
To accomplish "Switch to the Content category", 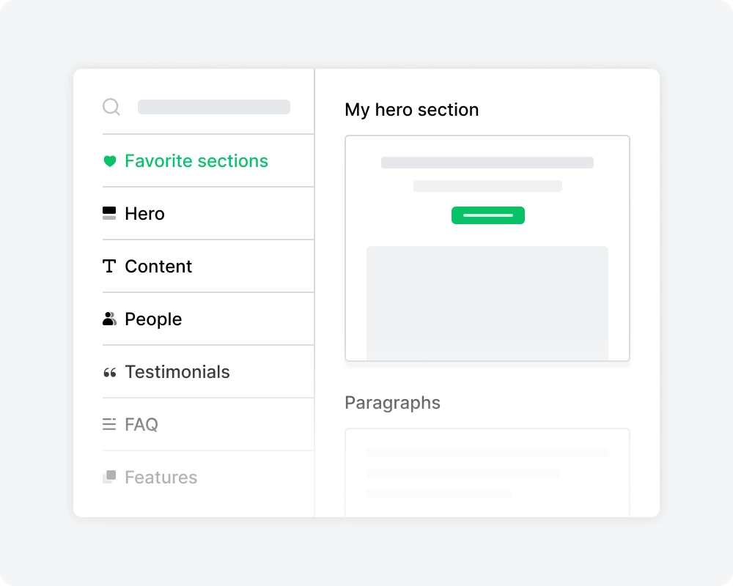I will tap(158, 267).
